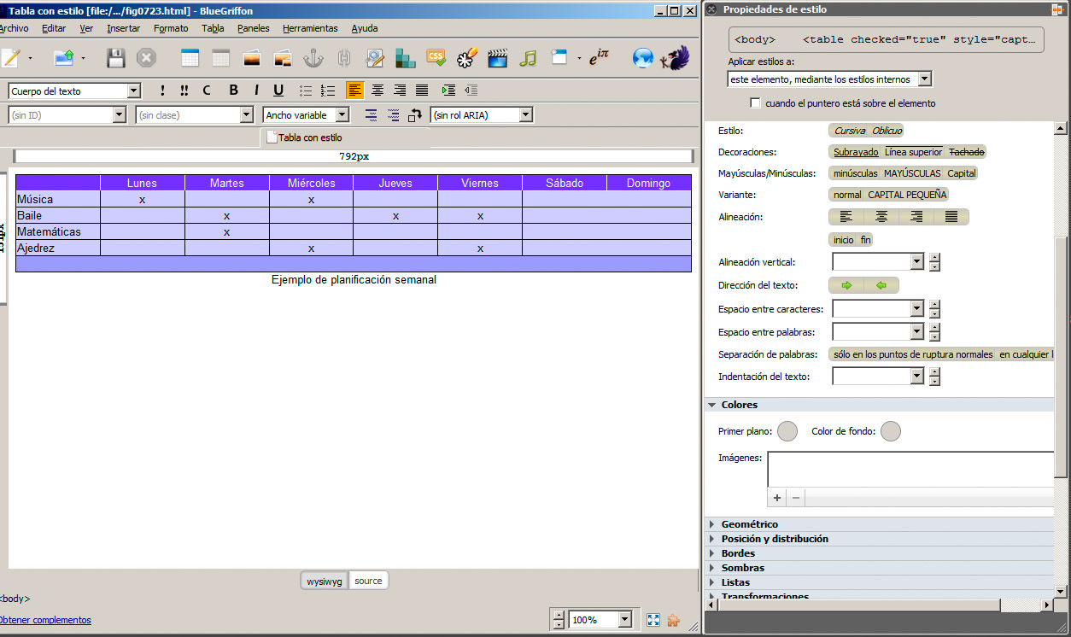Open the 'Cuerpo del texto' paragraph format dropdown

[x=74, y=91]
